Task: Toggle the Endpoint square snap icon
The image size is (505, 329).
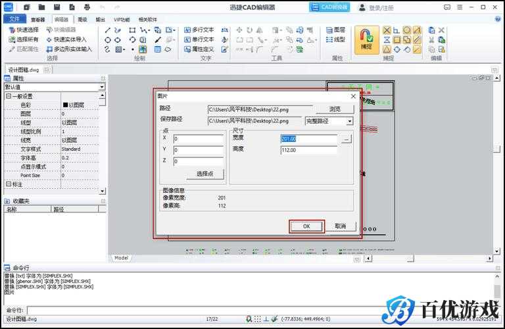Action: pos(397,40)
